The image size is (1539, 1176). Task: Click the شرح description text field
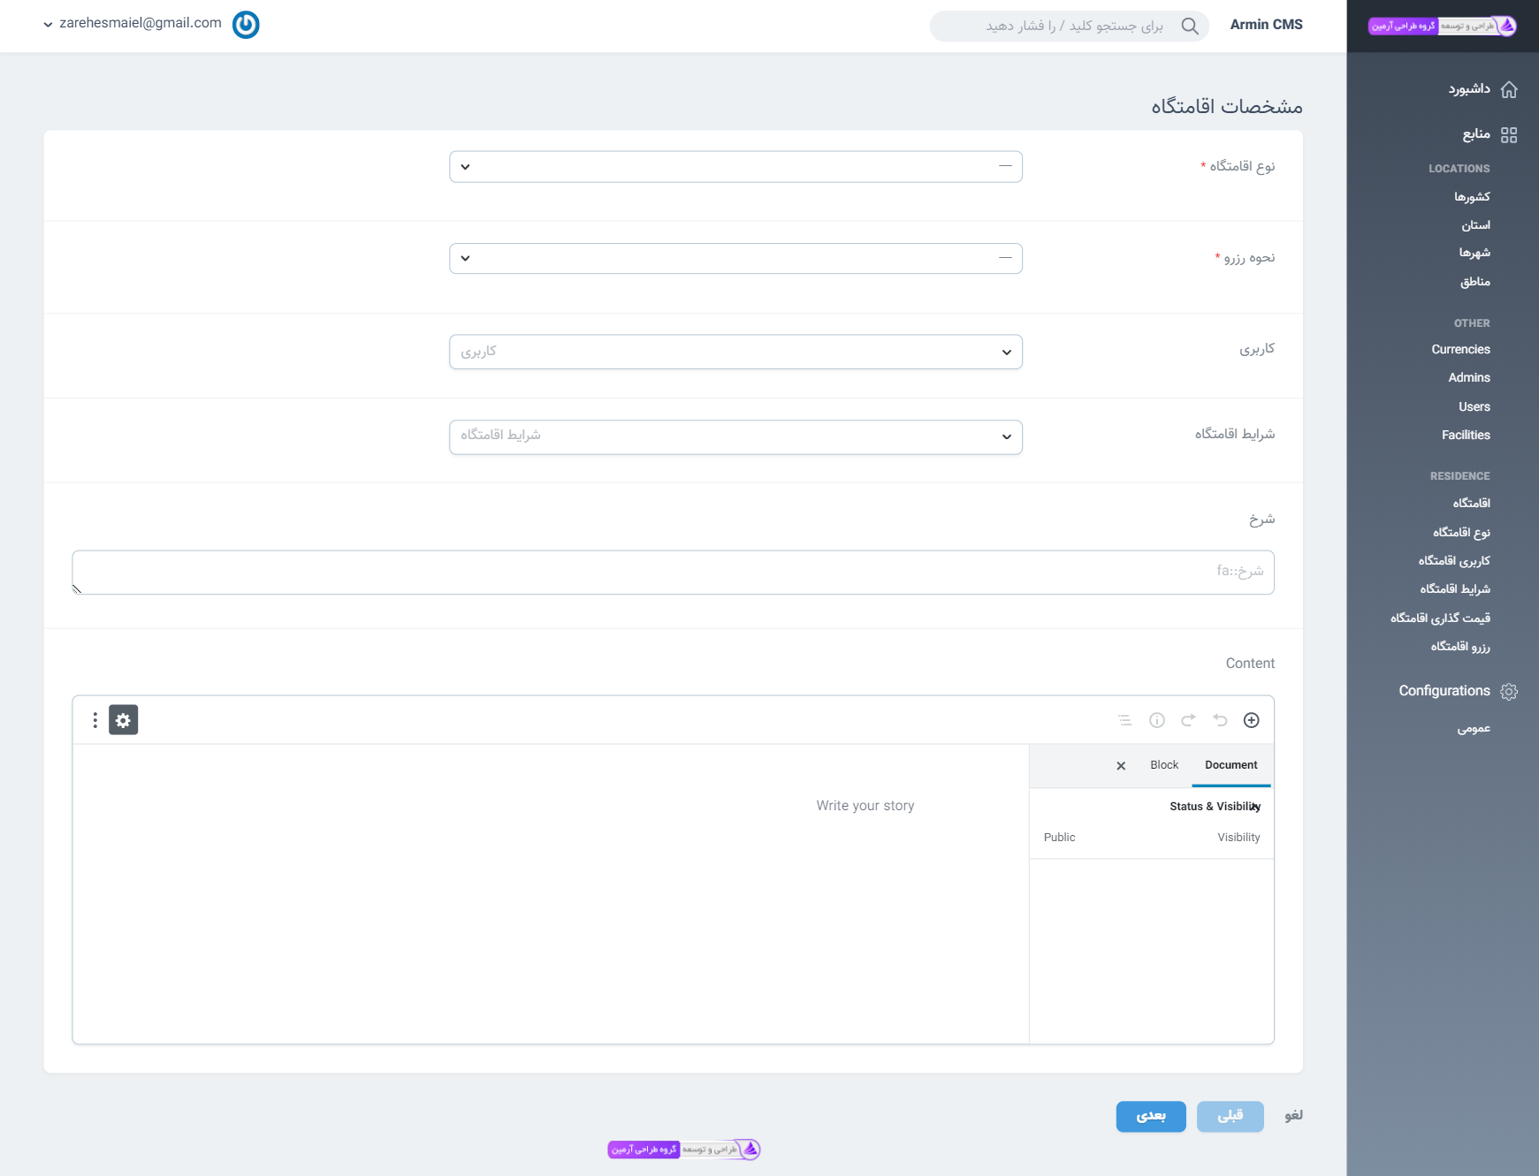[673, 573]
